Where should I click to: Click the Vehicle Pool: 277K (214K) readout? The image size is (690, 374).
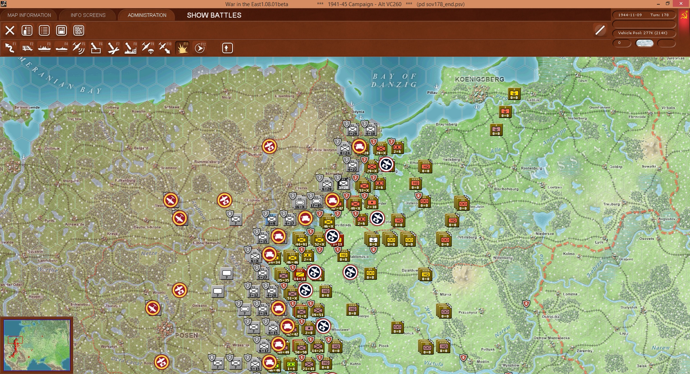pos(644,33)
